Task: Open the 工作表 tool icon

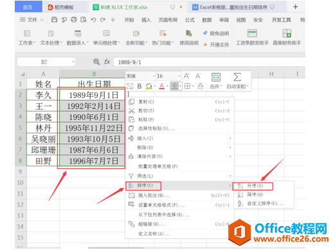Action: click(x=27, y=33)
